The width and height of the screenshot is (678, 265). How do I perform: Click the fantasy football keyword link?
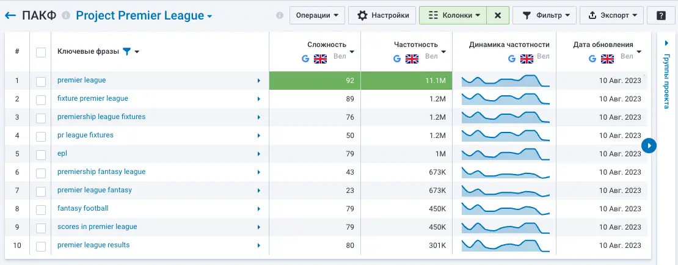tap(82, 208)
